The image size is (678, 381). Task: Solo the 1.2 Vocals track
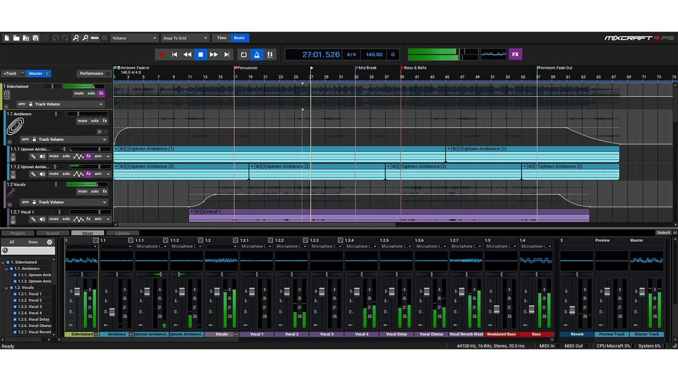point(94,191)
